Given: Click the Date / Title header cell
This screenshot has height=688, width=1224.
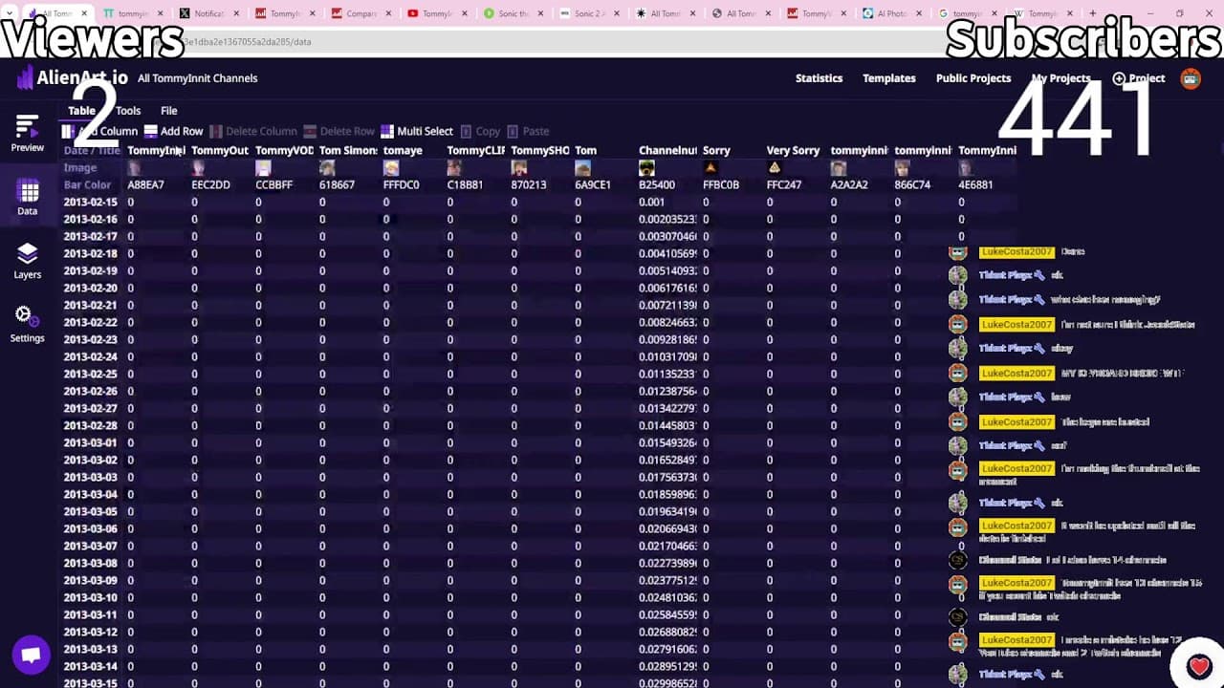Looking at the screenshot, I should (92, 151).
